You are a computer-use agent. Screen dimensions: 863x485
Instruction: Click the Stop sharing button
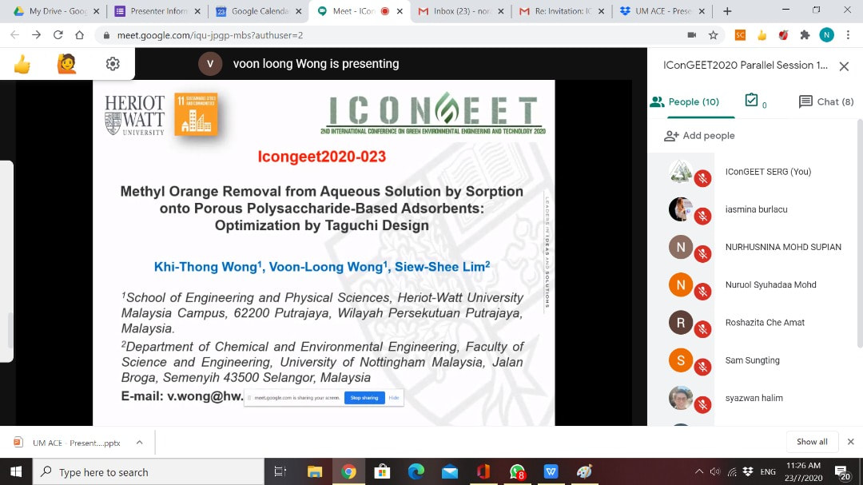click(x=364, y=398)
